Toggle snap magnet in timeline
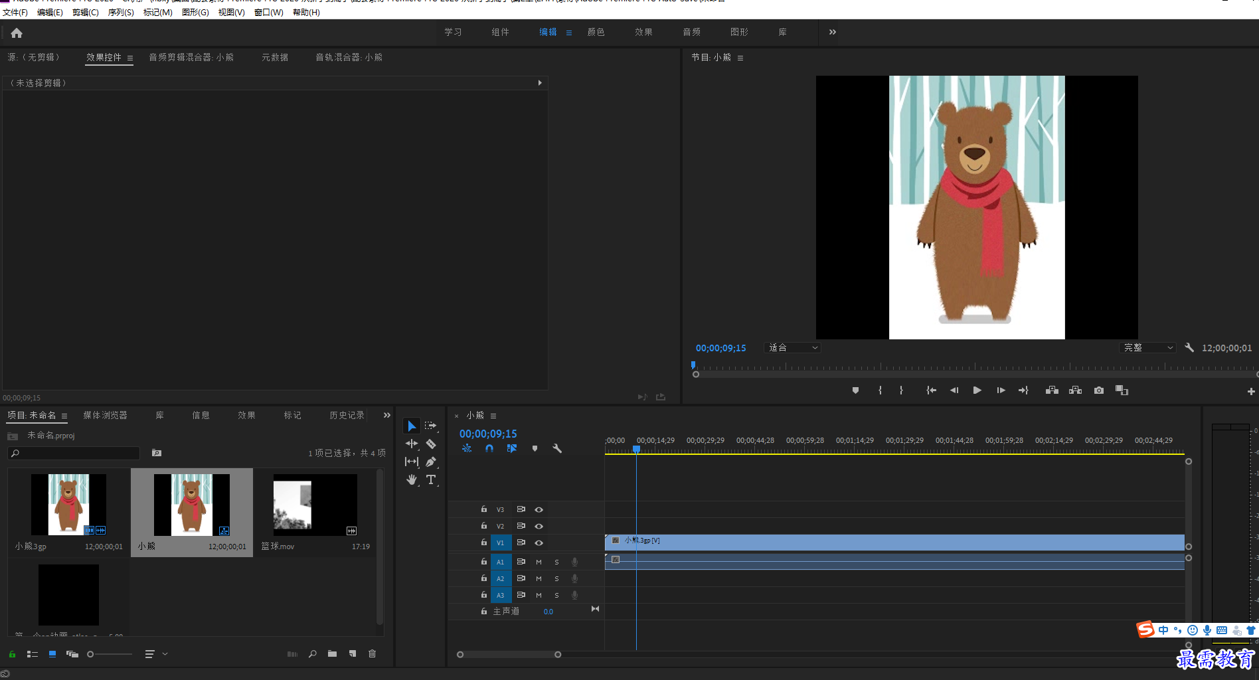The image size is (1259, 680). [x=489, y=449]
